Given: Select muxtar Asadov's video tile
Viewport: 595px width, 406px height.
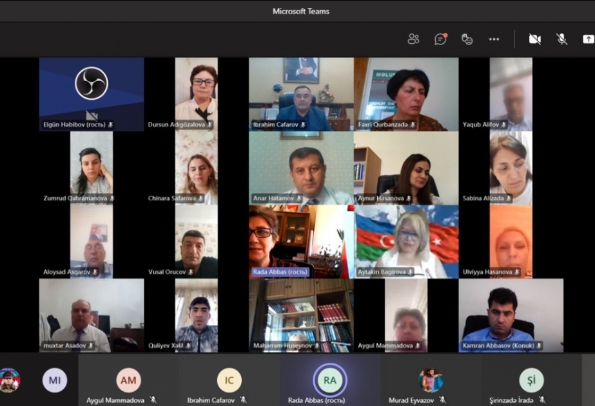Looking at the screenshot, I should click(x=92, y=316).
